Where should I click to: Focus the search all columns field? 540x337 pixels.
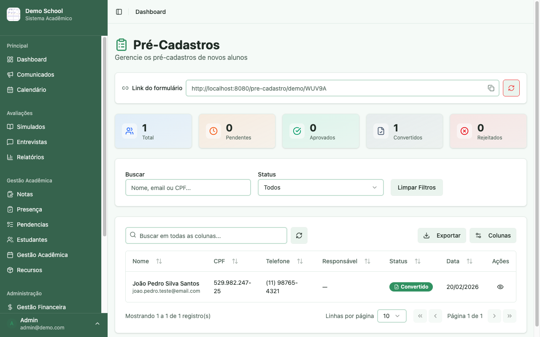pyautogui.click(x=206, y=235)
